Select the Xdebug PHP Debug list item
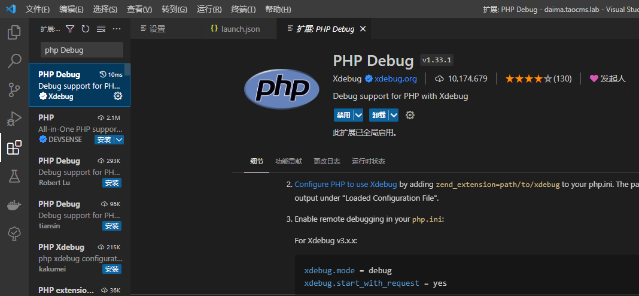This screenshot has height=296, width=639. coord(80,85)
